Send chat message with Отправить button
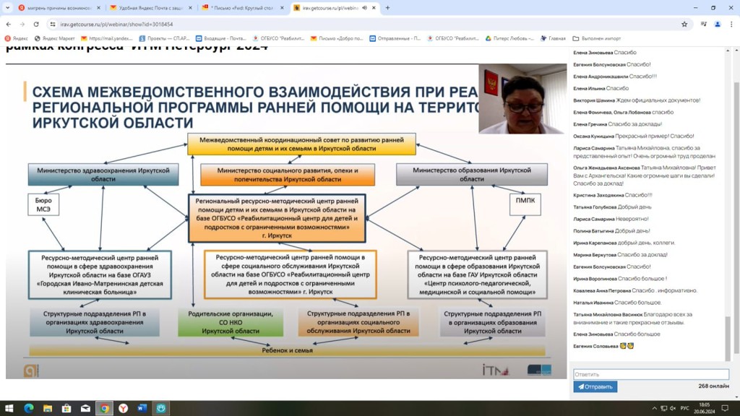740x416 pixels. coord(595,387)
